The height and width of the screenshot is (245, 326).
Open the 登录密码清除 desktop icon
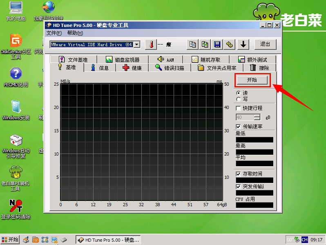(16, 209)
